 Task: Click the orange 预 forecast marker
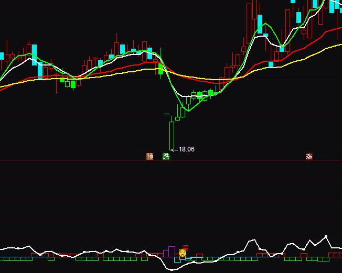point(150,156)
